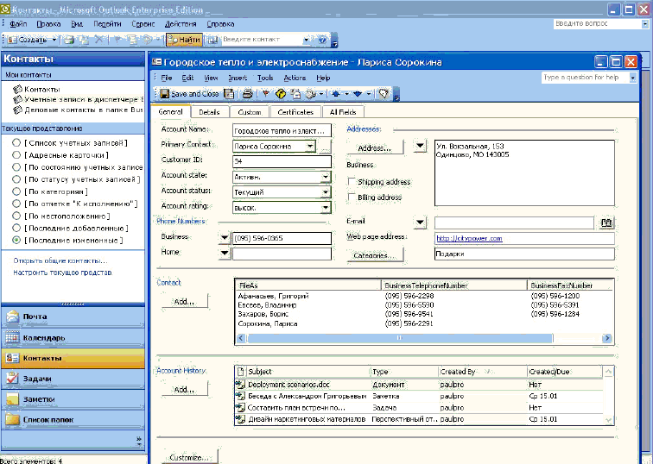Open E-mail type dropdown arrow
Viewport: 653px width, 464px height.
(420, 223)
